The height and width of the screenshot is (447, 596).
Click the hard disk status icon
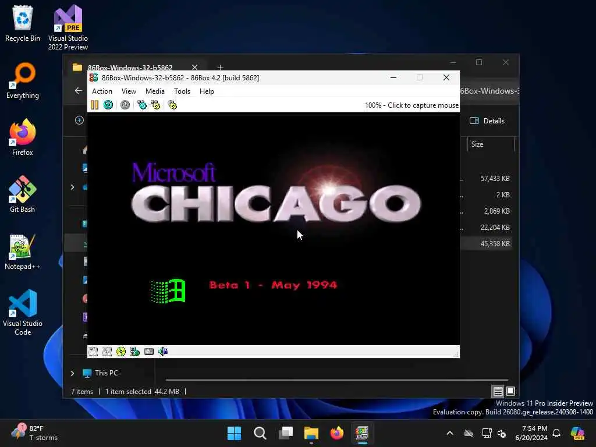(x=149, y=352)
